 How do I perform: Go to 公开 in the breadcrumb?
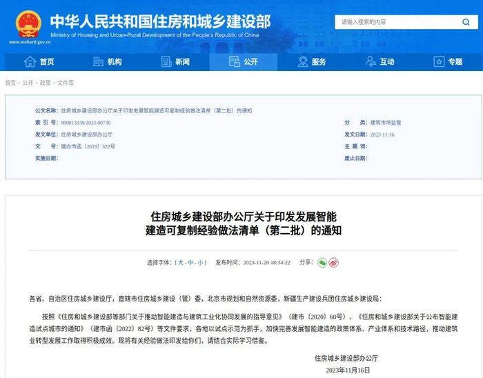click(28, 83)
